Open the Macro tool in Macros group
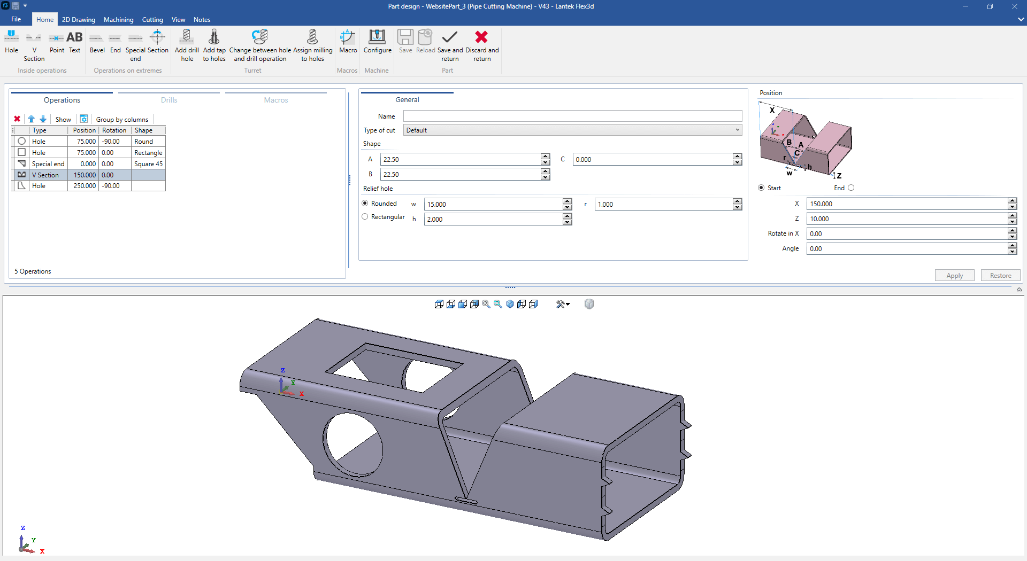The height and width of the screenshot is (561, 1027). [348, 43]
